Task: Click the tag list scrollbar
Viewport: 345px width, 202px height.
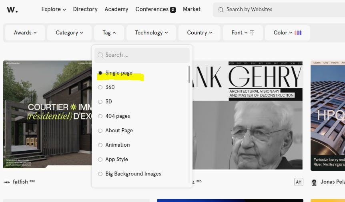Action: point(189,74)
